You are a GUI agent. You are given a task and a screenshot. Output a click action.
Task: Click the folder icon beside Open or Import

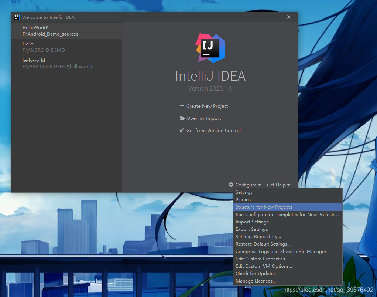(x=182, y=118)
